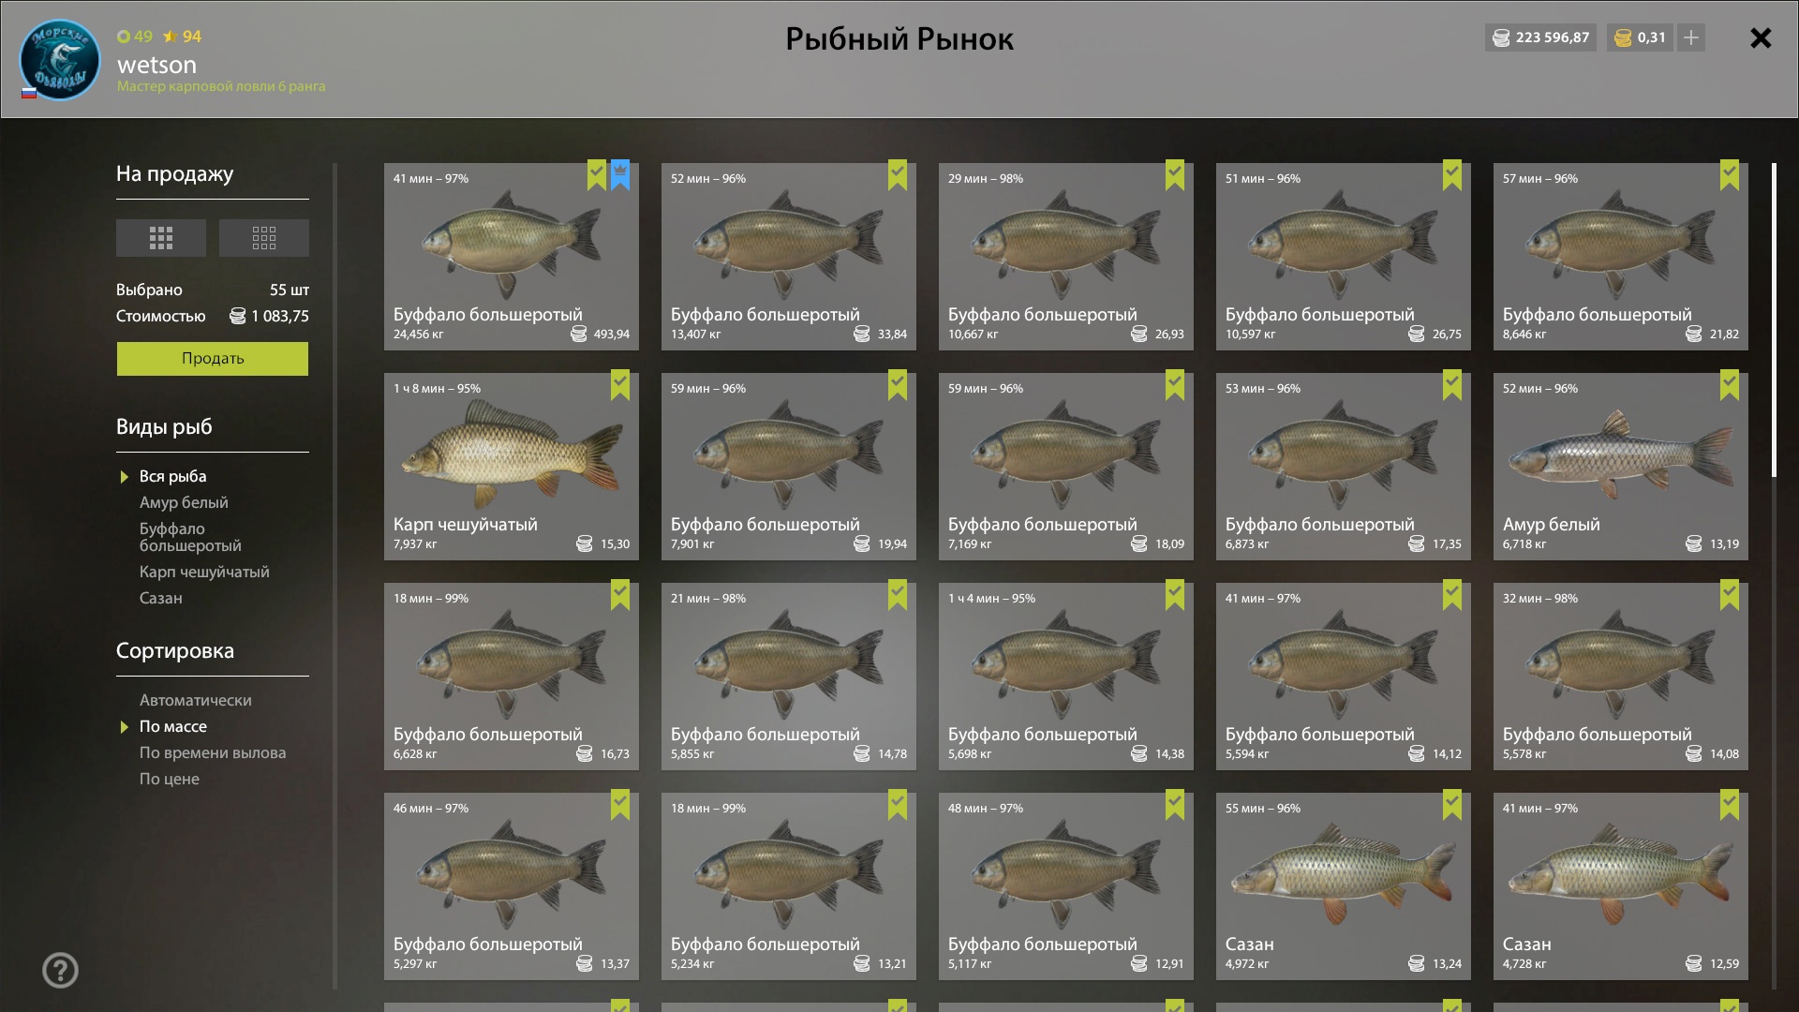
Task: Sort fish by По времени вылова
Action: 213,752
